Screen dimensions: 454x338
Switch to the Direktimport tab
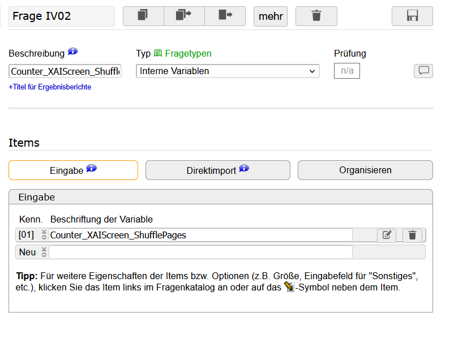coord(217,170)
